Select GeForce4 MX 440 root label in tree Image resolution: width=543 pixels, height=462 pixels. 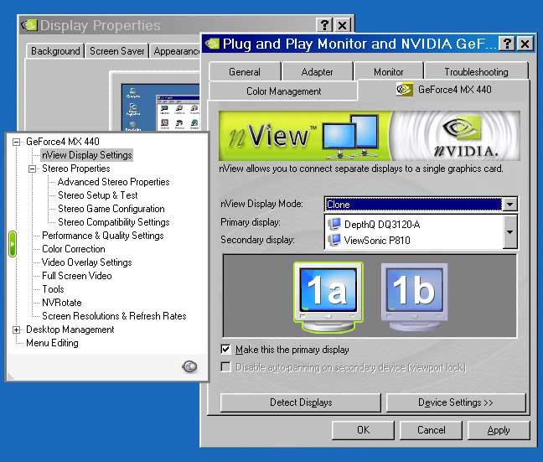click(x=63, y=142)
